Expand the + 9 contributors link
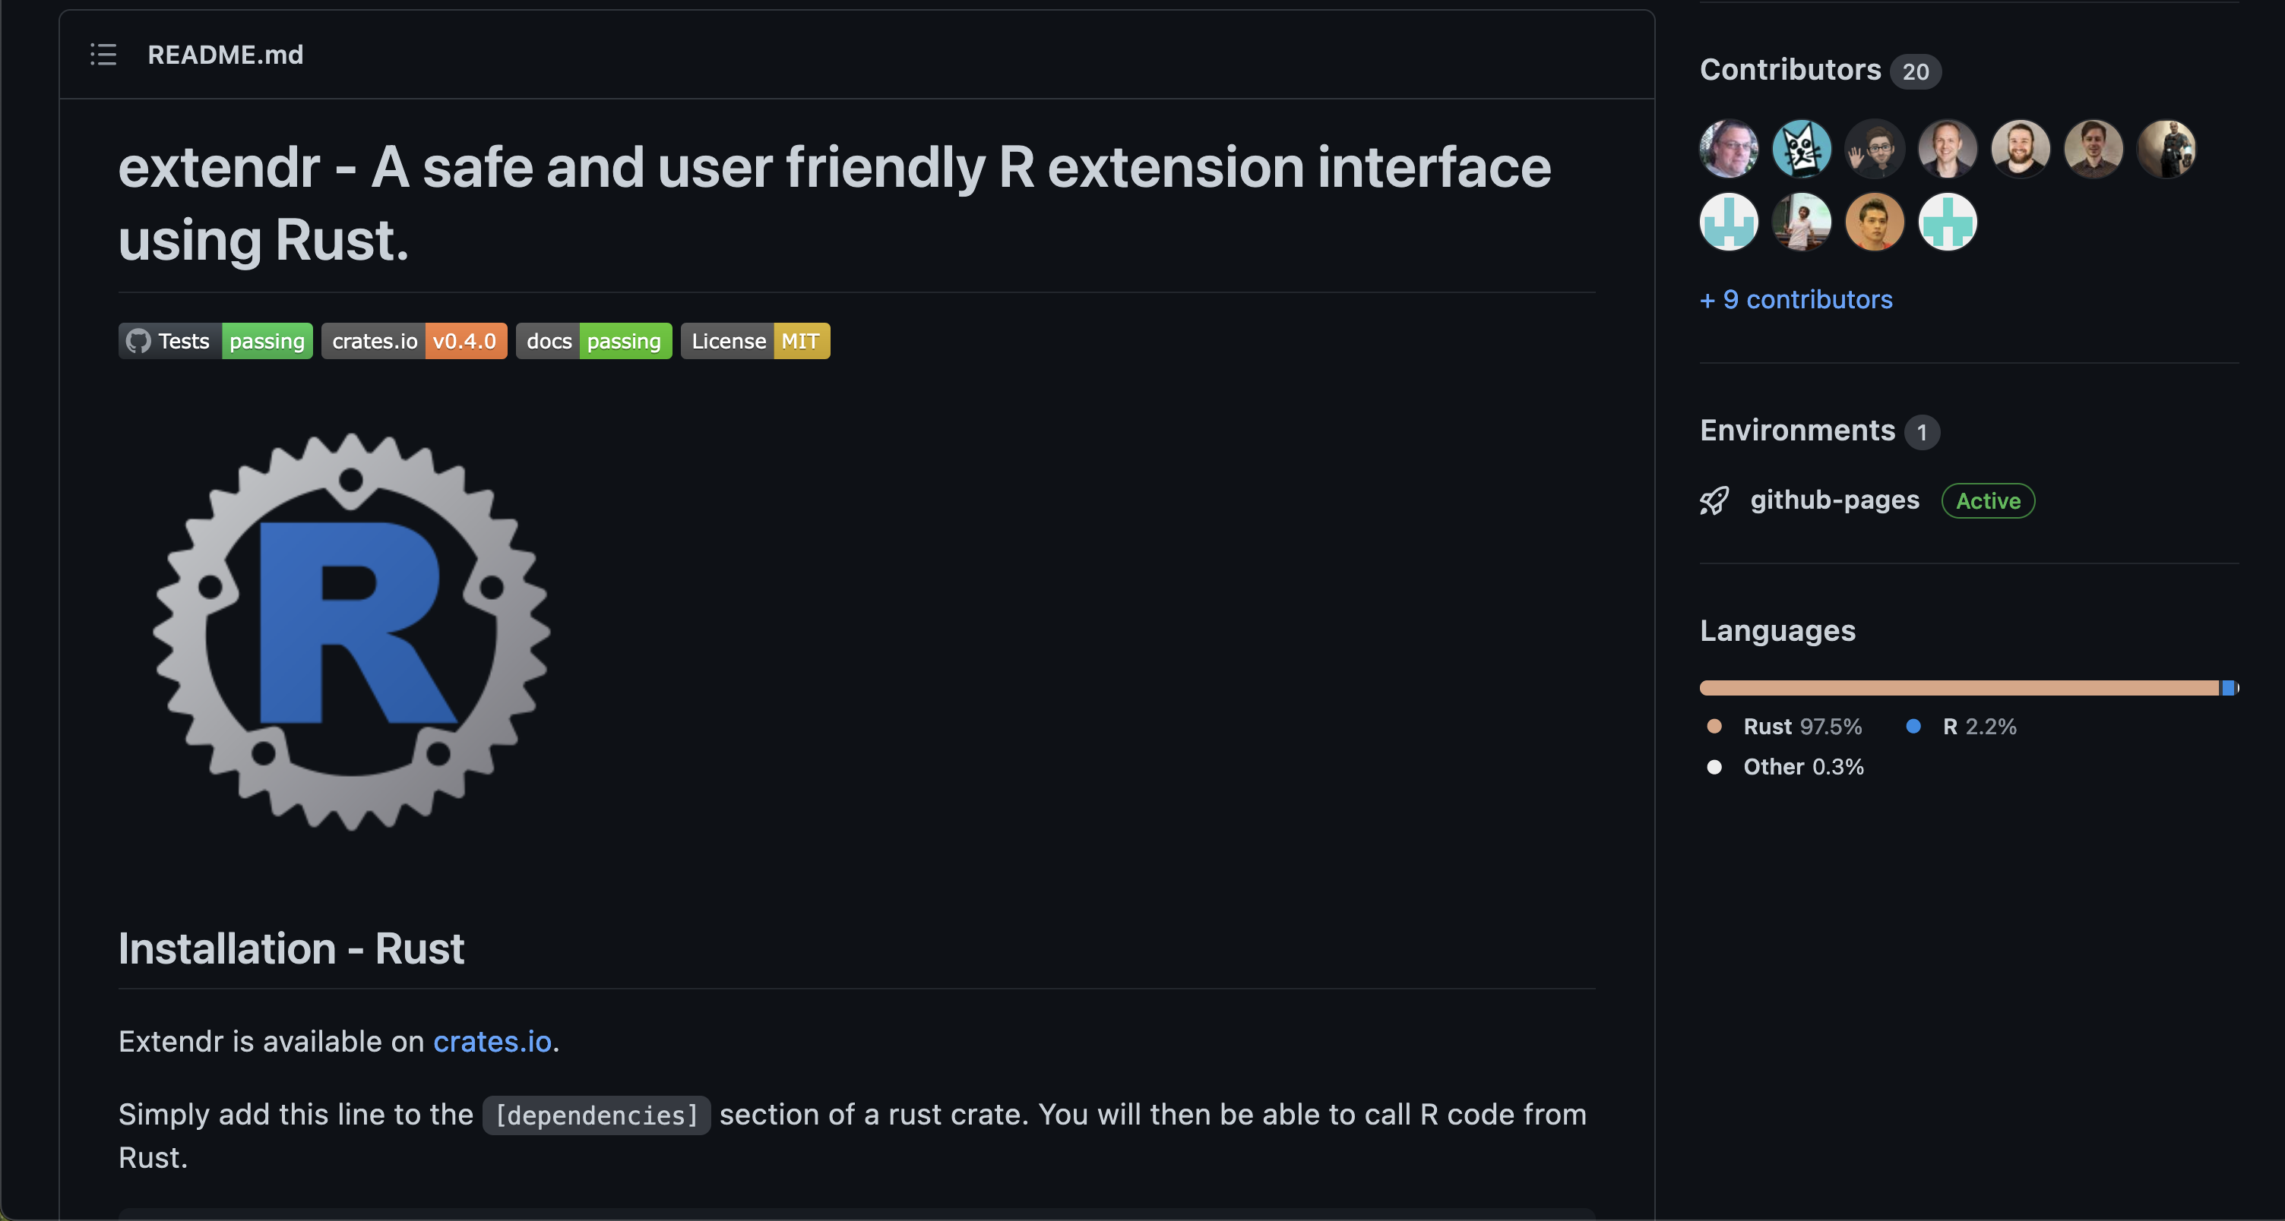 [x=1796, y=299]
